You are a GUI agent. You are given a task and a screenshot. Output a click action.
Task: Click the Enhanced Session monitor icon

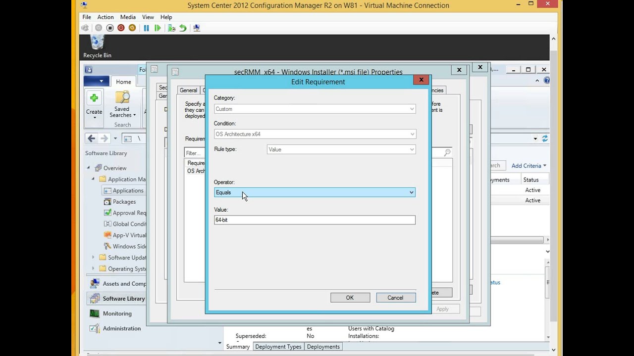(x=197, y=28)
